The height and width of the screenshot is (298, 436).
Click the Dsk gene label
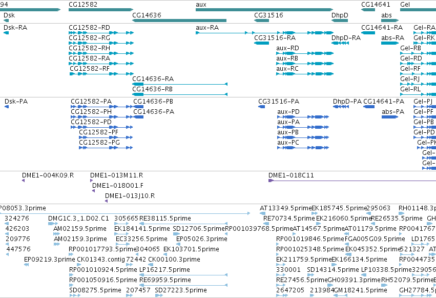pos(9,15)
